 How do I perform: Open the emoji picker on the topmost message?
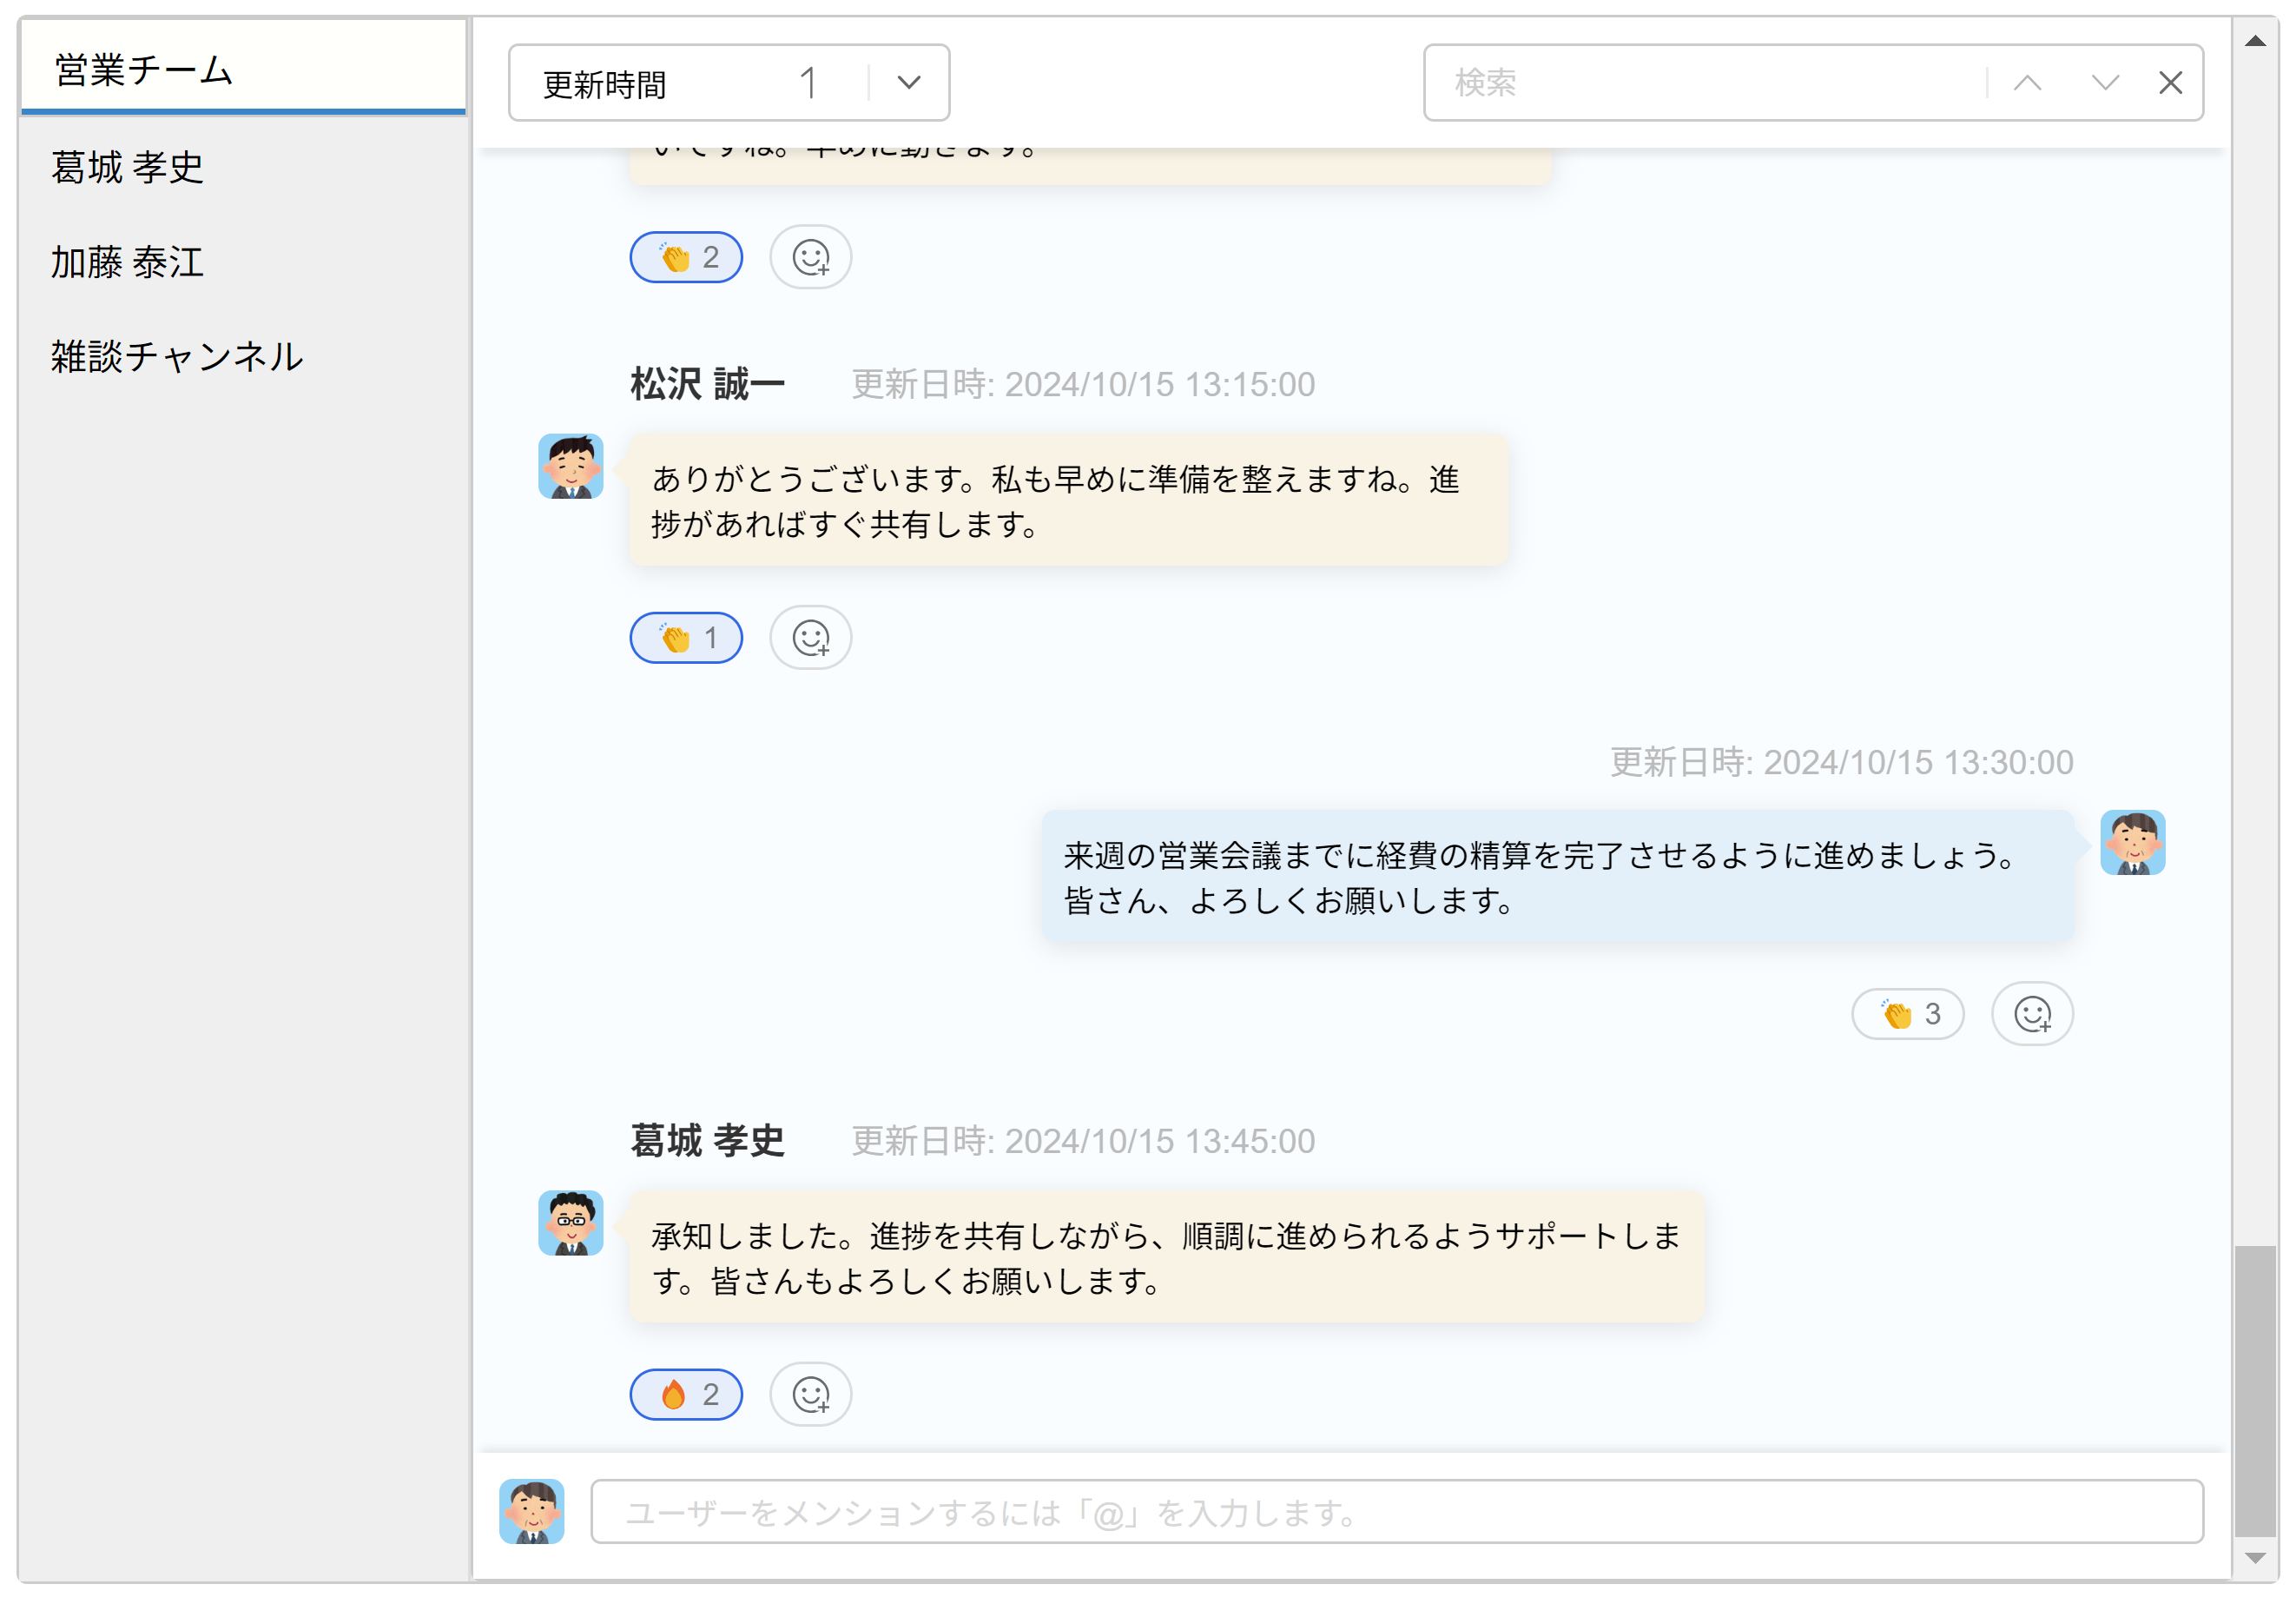coord(810,256)
